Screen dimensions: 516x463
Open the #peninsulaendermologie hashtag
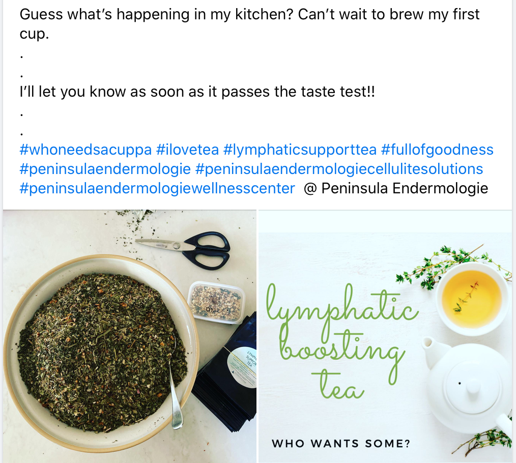click(105, 169)
